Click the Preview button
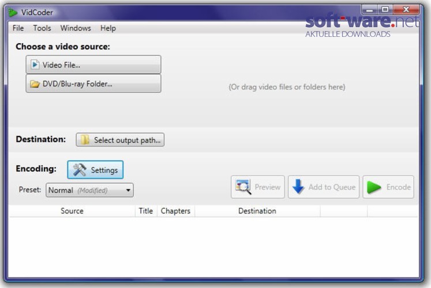Viewport: 431px width, 288px height. pyautogui.click(x=258, y=187)
